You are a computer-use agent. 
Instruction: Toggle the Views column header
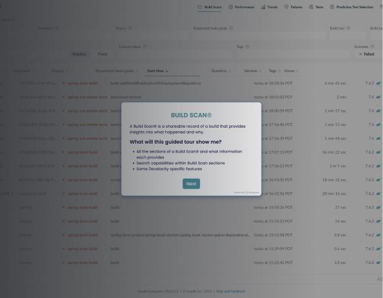click(291, 71)
